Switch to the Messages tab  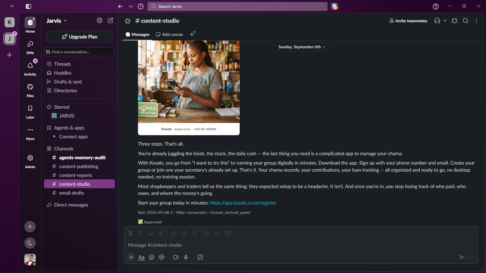[x=137, y=34]
